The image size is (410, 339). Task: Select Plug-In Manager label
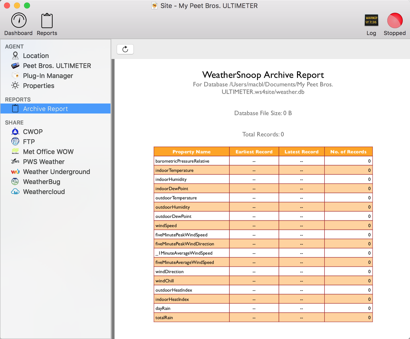pyautogui.click(x=48, y=76)
